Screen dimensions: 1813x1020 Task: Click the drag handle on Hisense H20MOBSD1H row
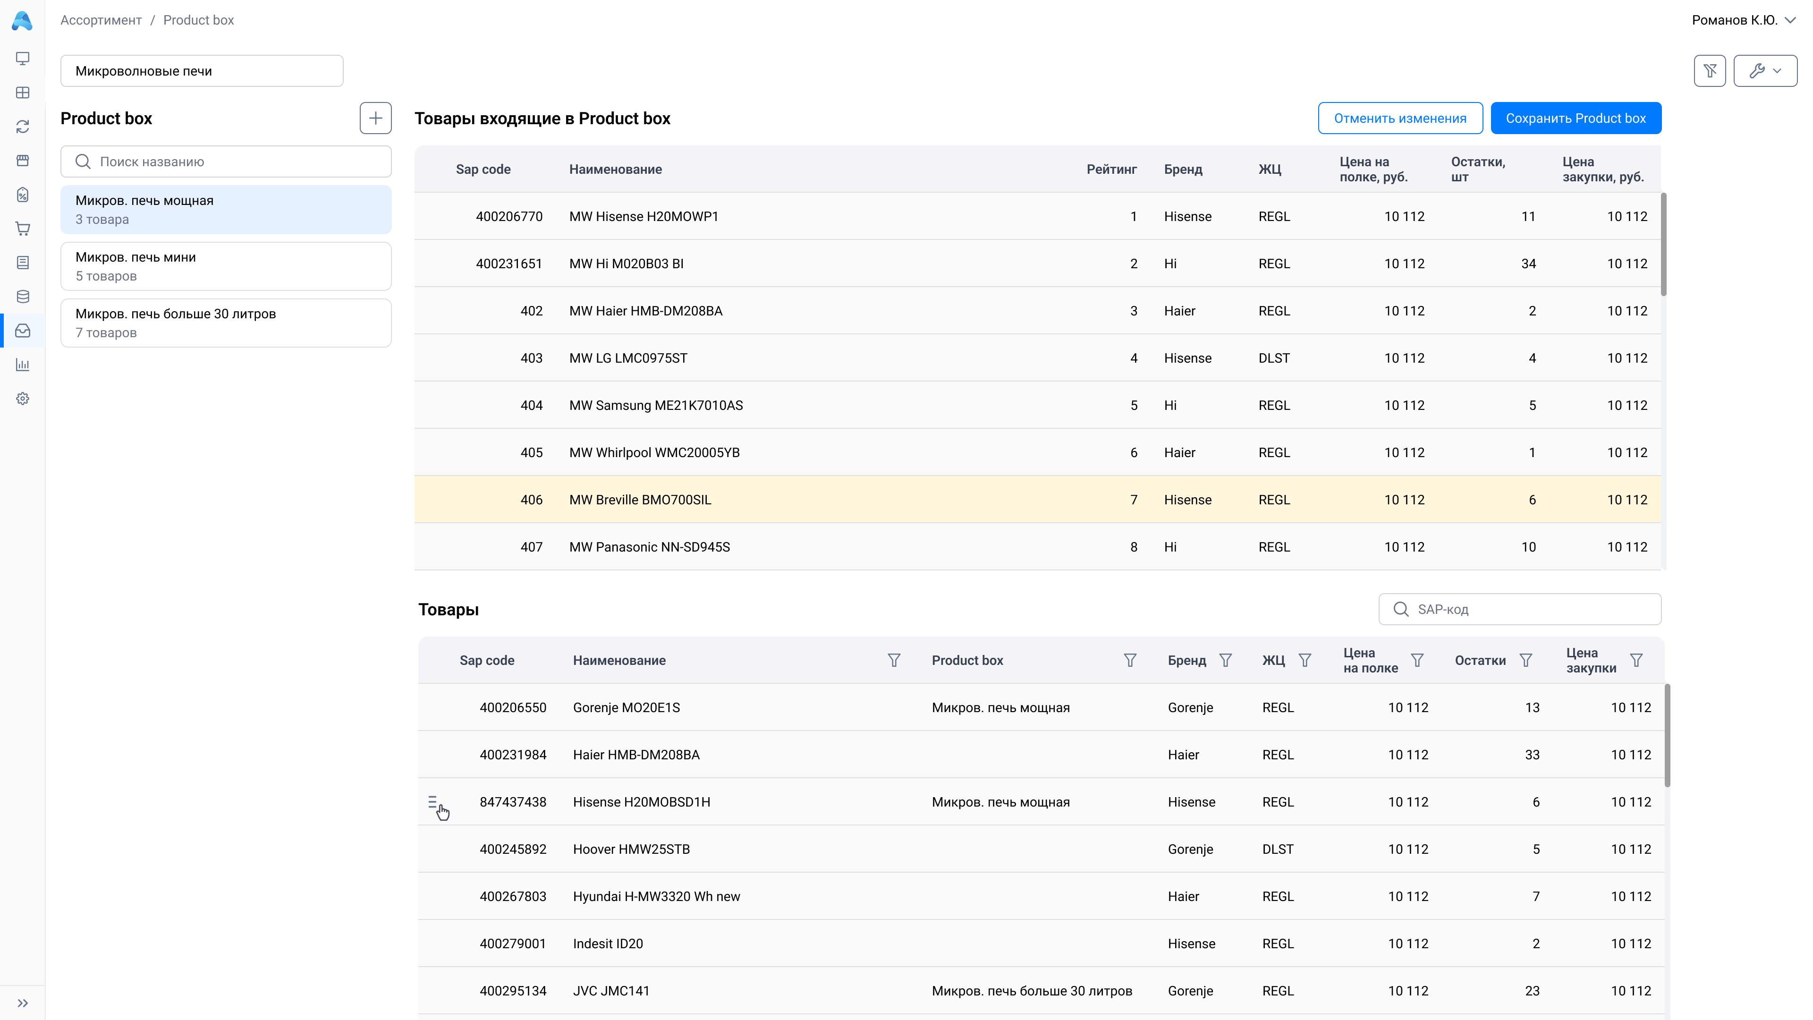(433, 802)
